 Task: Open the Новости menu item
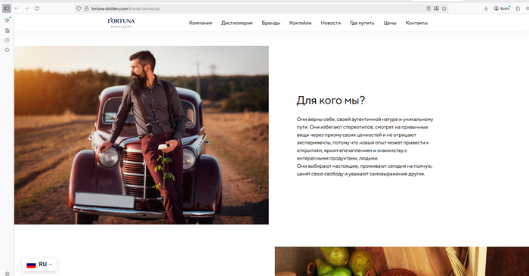click(331, 23)
